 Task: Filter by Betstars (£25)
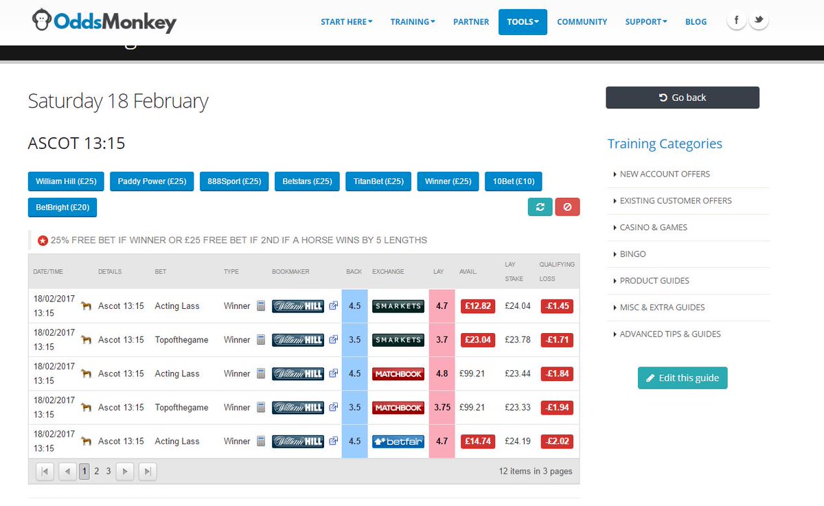[307, 181]
